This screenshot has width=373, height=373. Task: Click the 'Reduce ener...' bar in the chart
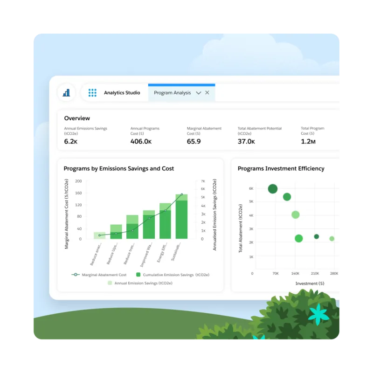pyautogui.click(x=99, y=235)
